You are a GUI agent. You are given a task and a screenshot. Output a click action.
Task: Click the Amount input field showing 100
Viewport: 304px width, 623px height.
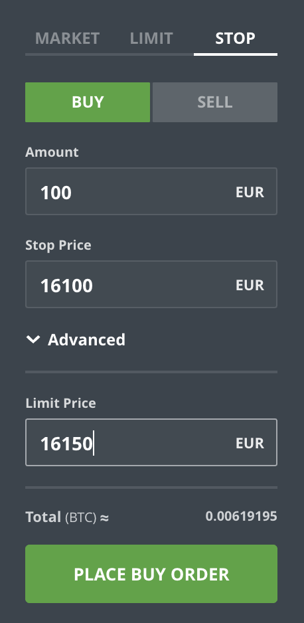click(x=151, y=191)
